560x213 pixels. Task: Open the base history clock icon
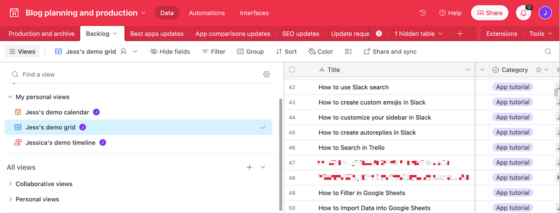click(x=422, y=13)
